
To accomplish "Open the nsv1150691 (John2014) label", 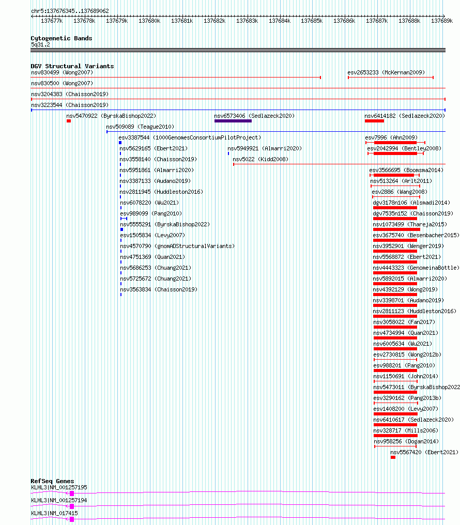I will coord(406,376).
